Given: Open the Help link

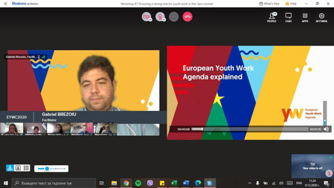Looking at the screenshot, I should [x=291, y=3].
